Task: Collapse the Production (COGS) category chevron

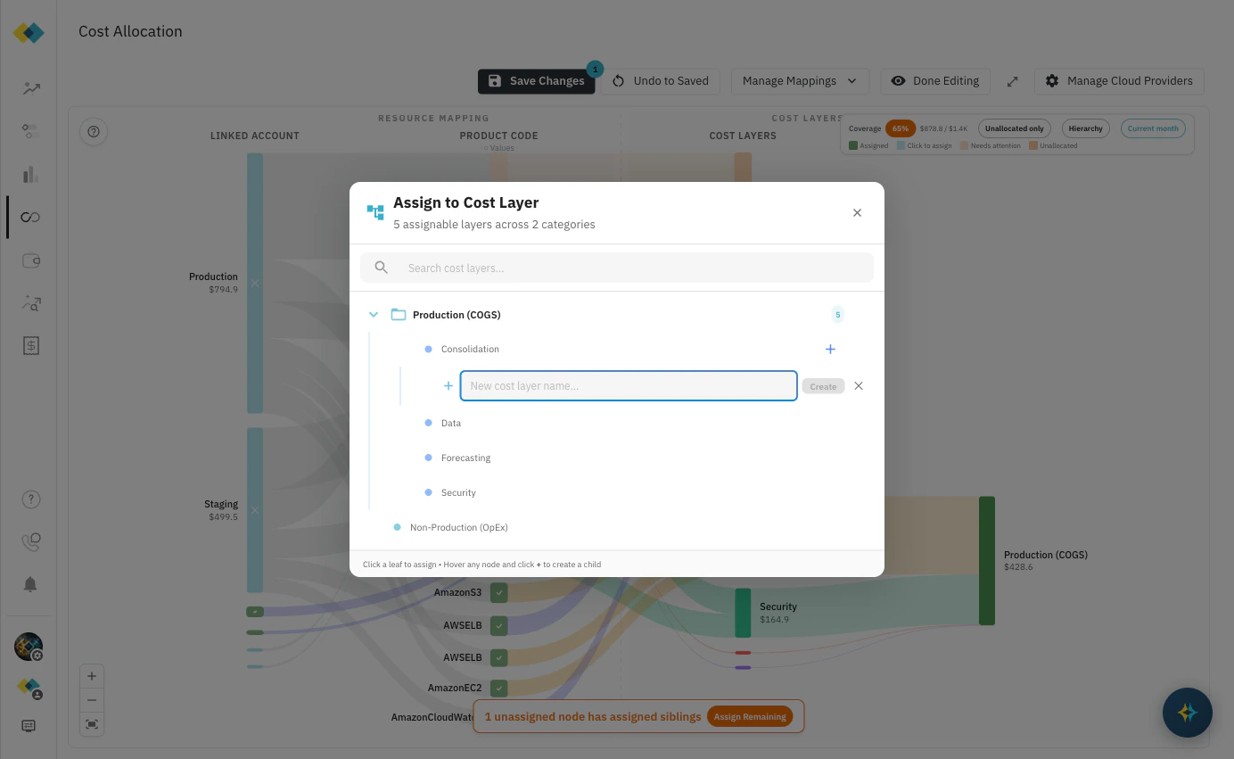Action: click(374, 315)
